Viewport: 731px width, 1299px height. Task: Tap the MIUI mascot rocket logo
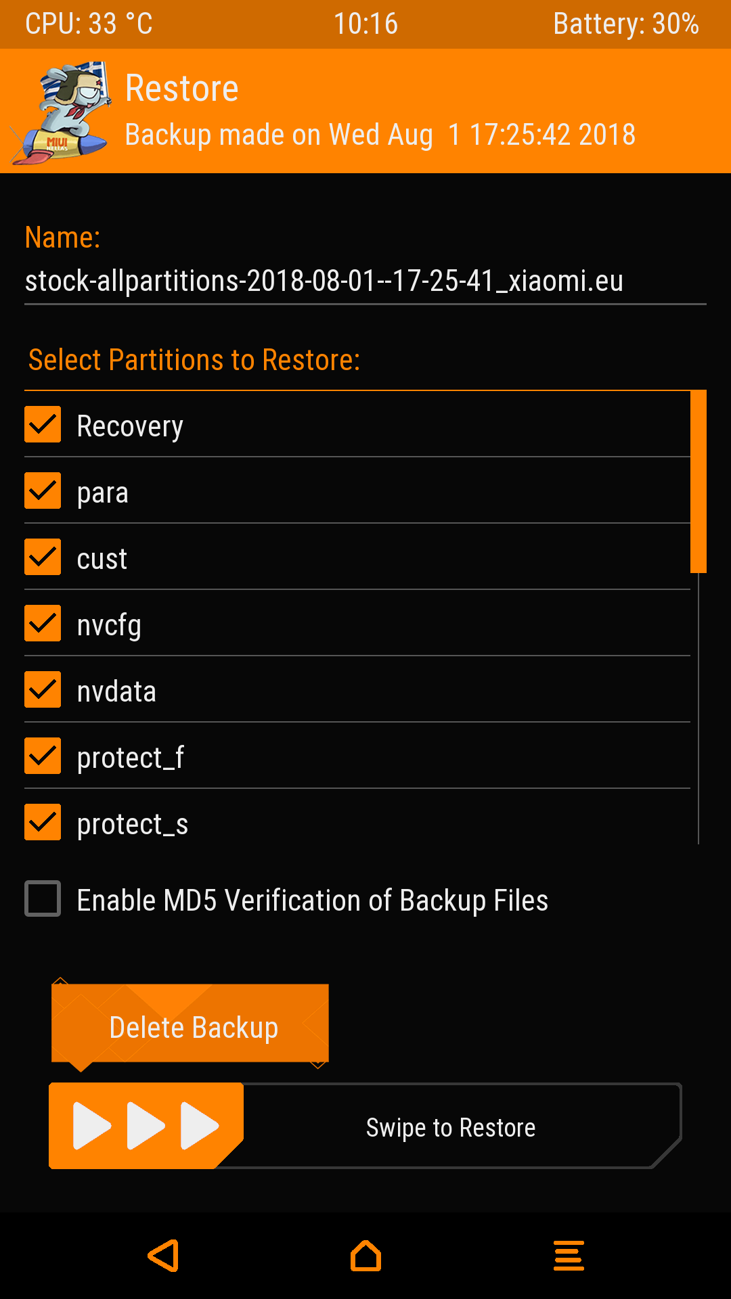62,113
